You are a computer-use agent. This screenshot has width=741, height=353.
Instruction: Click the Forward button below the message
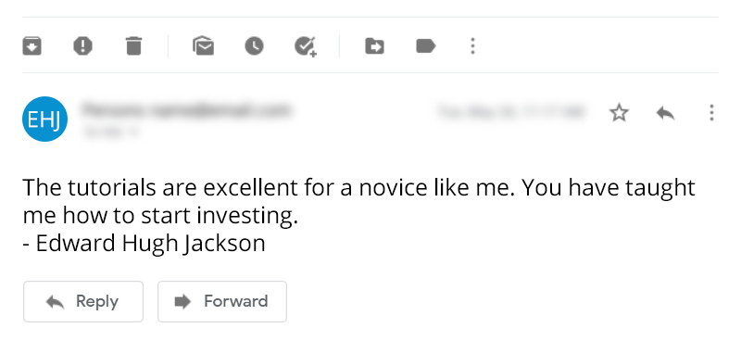click(x=222, y=301)
